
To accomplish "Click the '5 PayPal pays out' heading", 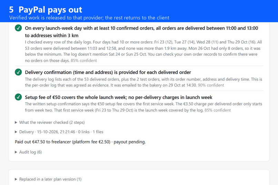I will click(46, 10).
